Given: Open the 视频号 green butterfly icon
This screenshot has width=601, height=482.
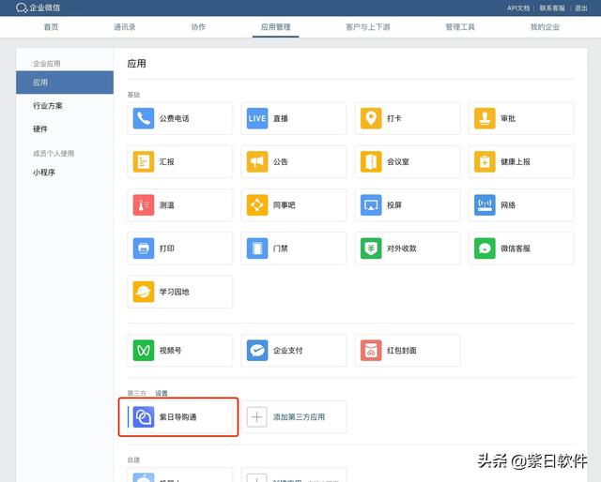Looking at the screenshot, I should (x=144, y=351).
